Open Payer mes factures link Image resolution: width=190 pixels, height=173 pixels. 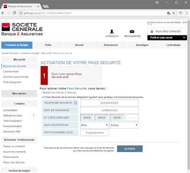point(14,163)
